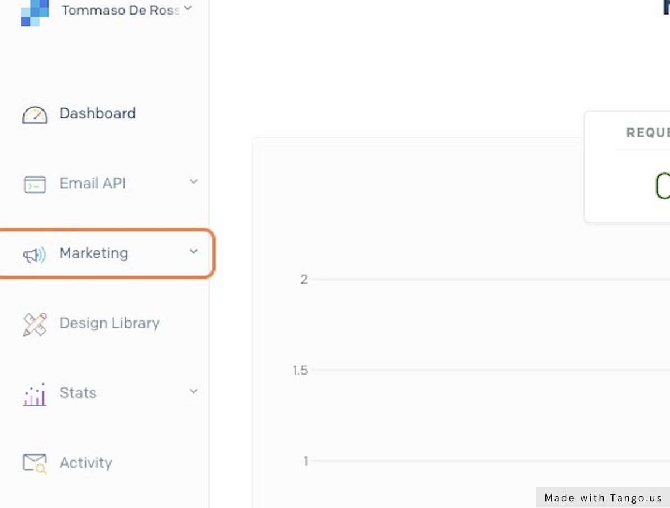Expand the Marketing submenu chevron
The height and width of the screenshot is (508, 670).
pyautogui.click(x=193, y=252)
